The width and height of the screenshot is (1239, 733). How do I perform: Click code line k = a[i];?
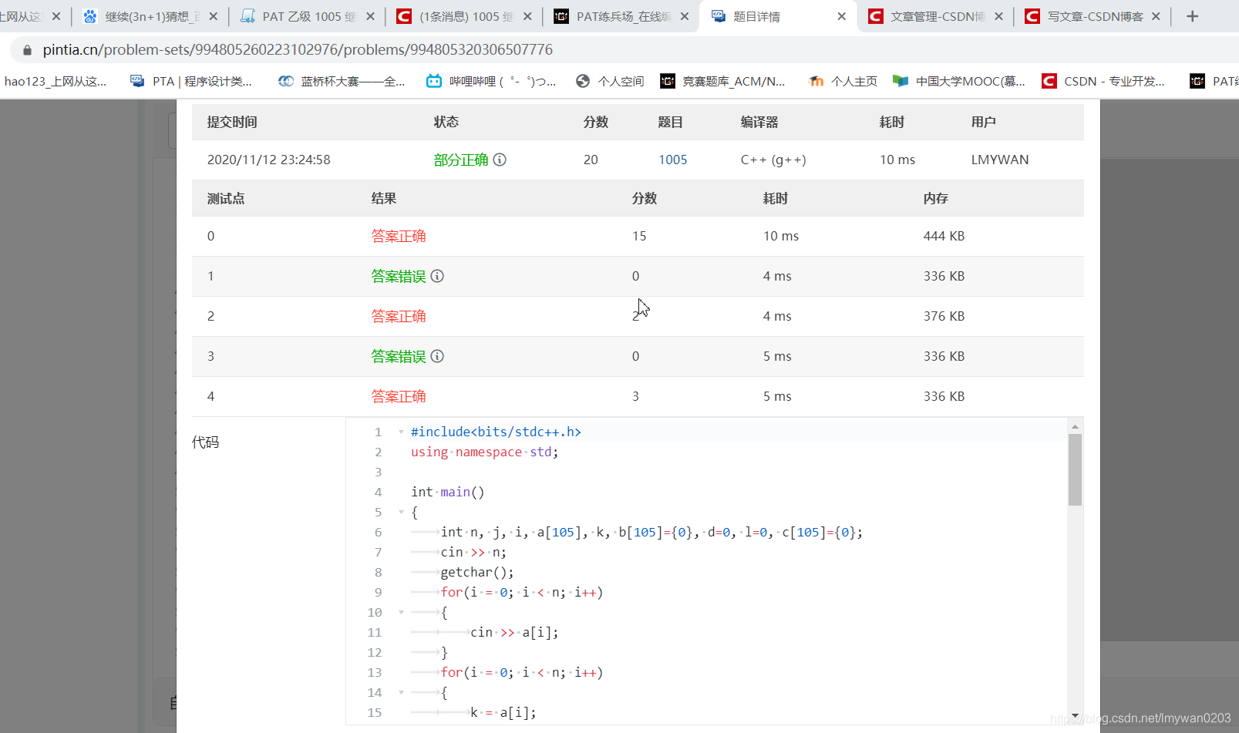click(x=503, y=712)
